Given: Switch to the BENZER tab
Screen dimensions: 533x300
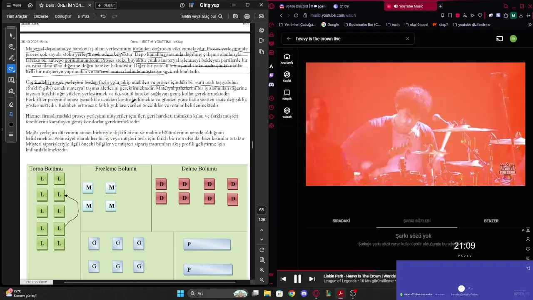Looking at the screenshot, I should pyautogui.click(x=491, y=221).
